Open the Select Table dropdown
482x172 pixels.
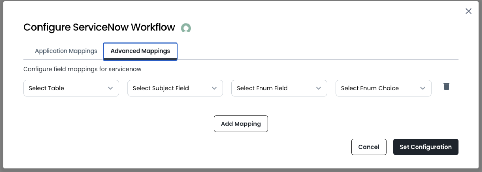coord(71,88)
